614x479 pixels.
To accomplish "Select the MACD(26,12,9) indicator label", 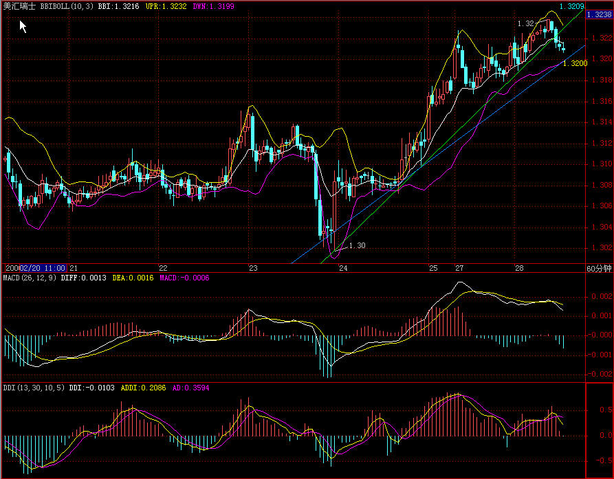I will pos(30,278).
